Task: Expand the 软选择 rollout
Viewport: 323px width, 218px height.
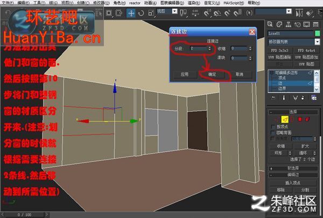Action: pyautogui.click(x=293, y=168)
